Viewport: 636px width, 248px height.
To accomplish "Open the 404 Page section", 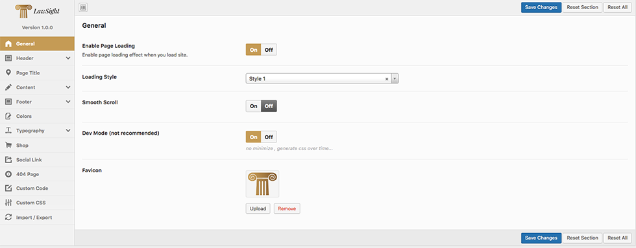I will pos(38,174).
